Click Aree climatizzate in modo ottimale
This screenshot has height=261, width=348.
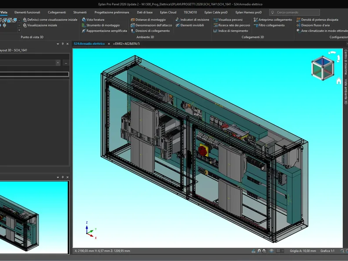[322, 31]
